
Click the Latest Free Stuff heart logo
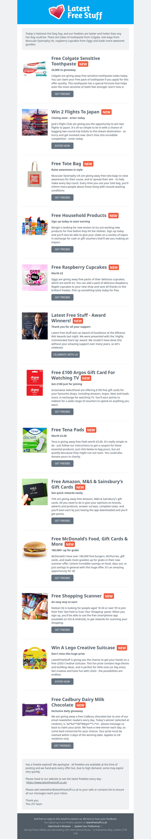(57, 12)
